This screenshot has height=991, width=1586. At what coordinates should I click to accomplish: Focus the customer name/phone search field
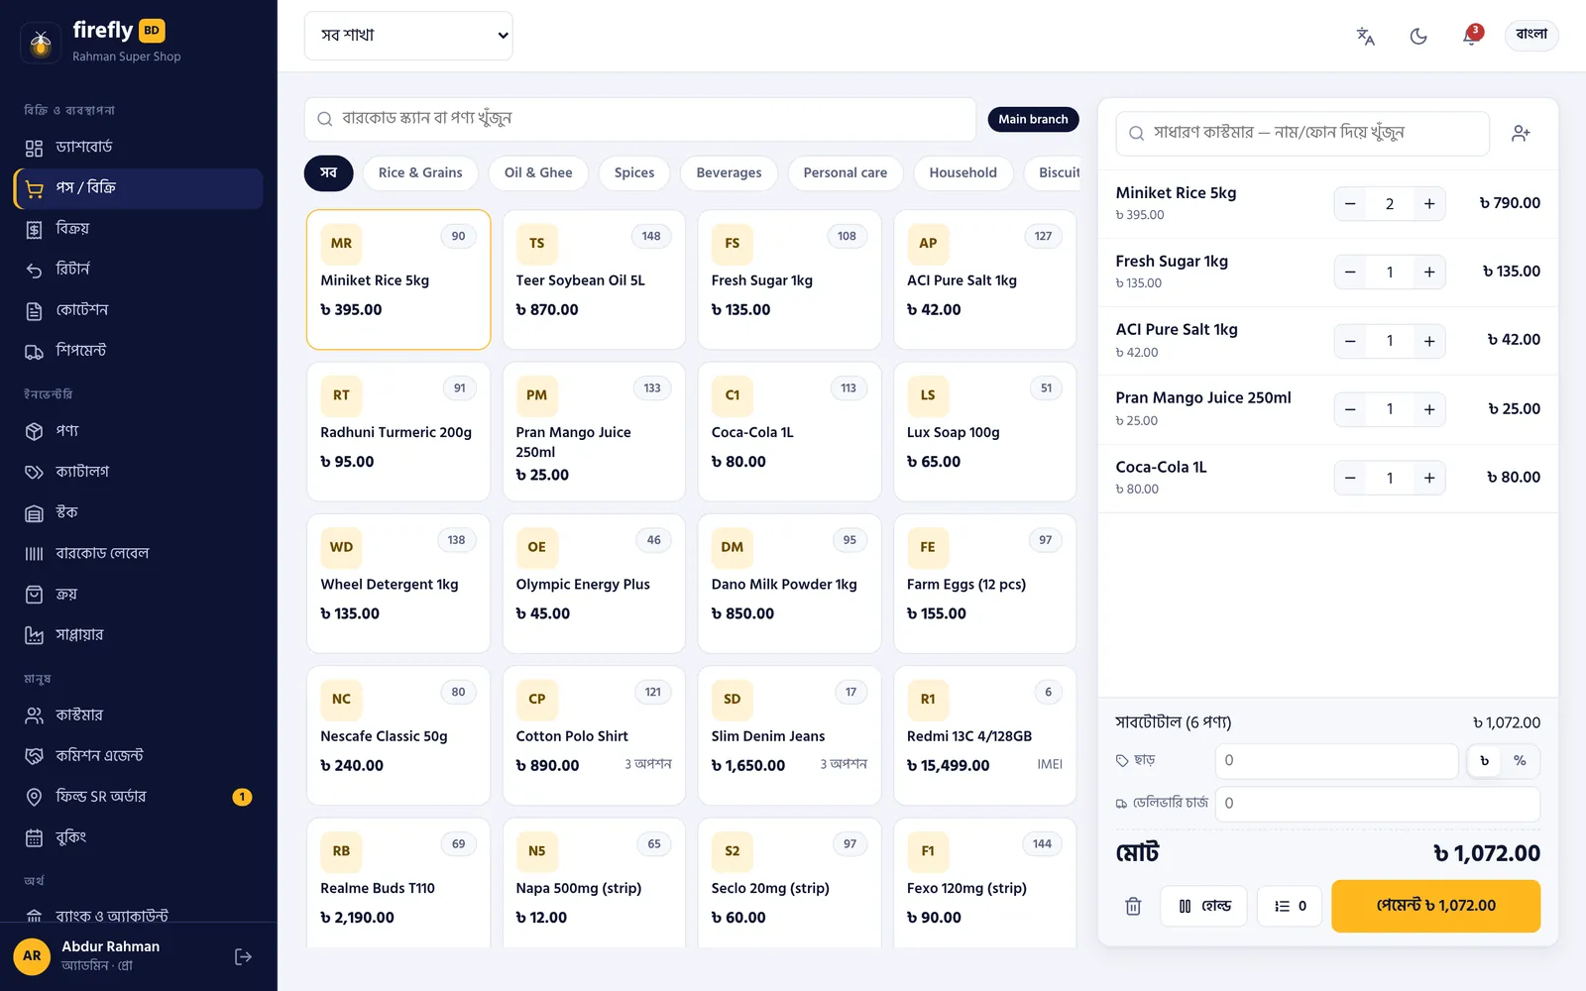[x=1303, y=134]
